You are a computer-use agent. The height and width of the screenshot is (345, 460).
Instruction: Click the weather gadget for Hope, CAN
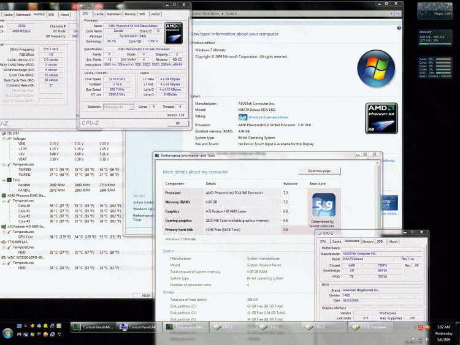point(434,11)
